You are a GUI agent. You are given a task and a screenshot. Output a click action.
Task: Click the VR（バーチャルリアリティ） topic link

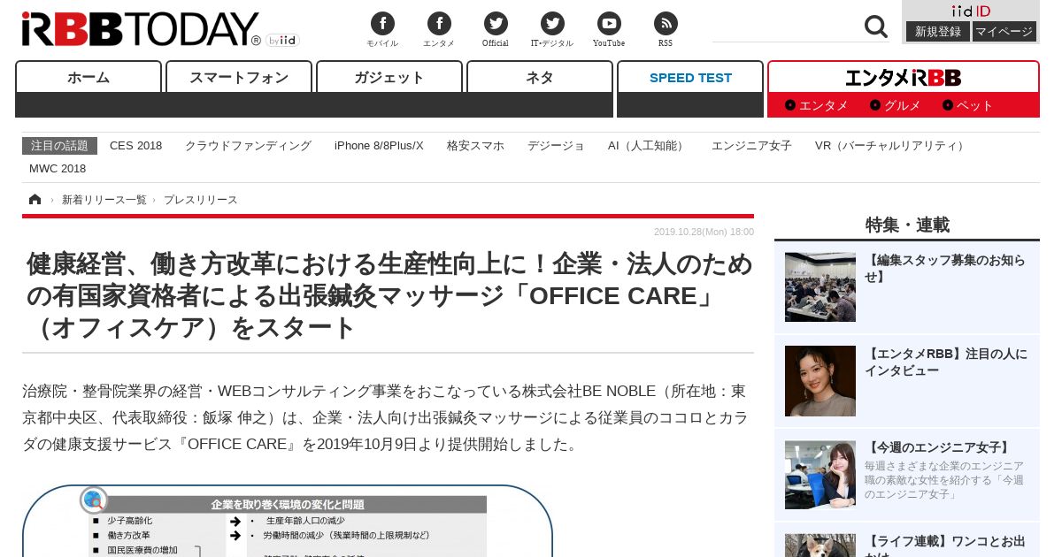pos(892,146)
